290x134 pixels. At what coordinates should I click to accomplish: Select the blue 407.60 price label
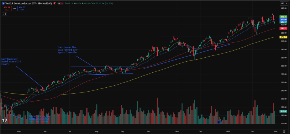point(284,20)
